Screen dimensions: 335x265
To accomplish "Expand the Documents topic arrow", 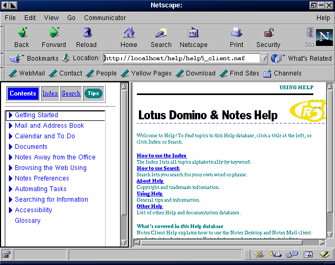I will 10,147.
